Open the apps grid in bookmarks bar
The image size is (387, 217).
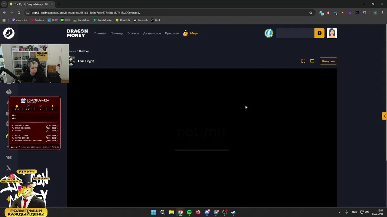coord(4,20)
